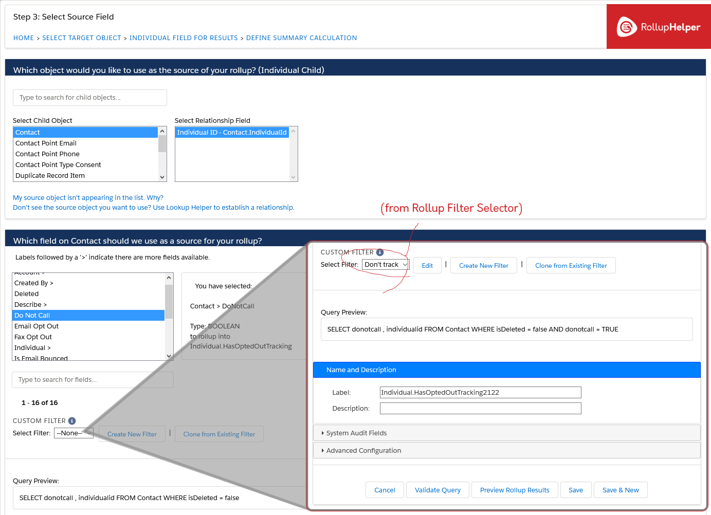The image size is (711, 515).
Task: Click Validate Query button
Action: click(x=437, y=490)
